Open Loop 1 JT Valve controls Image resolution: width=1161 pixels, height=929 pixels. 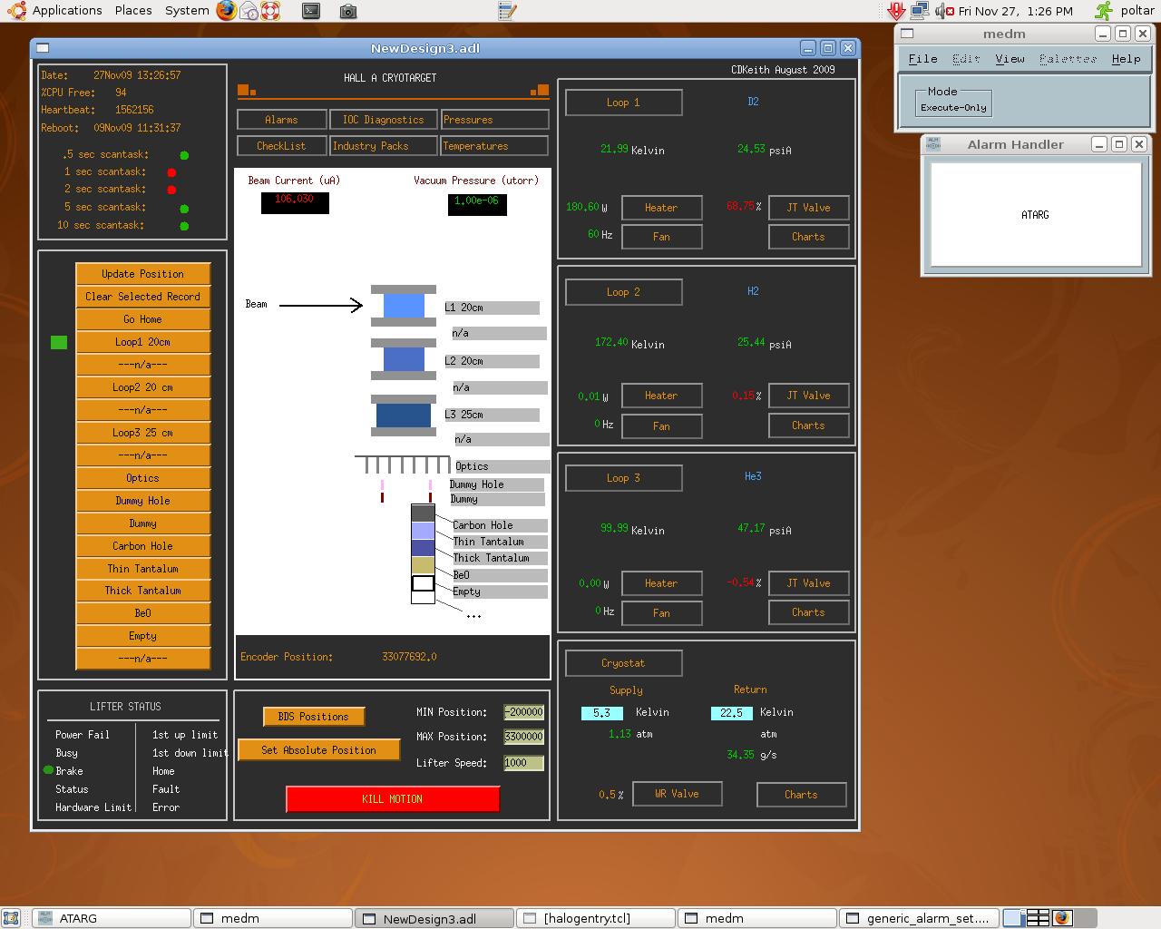pyautogui.click(x=809, y=208)
